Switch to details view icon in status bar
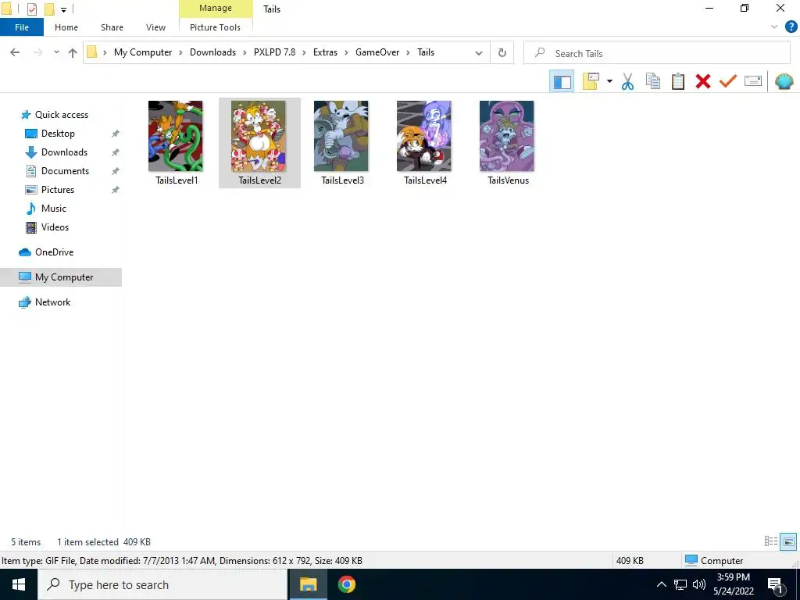800x600 pixels. click(x=771, y=541)
